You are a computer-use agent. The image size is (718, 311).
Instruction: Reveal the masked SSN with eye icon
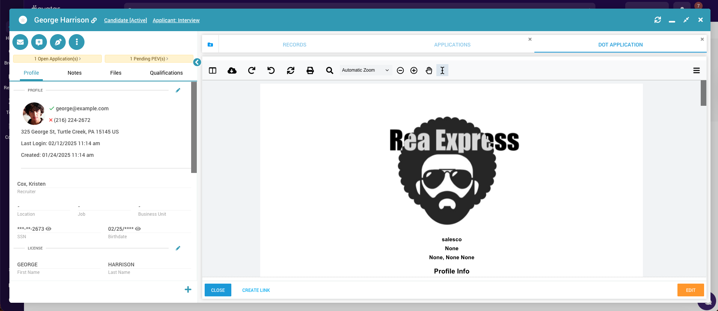[48, 229]
